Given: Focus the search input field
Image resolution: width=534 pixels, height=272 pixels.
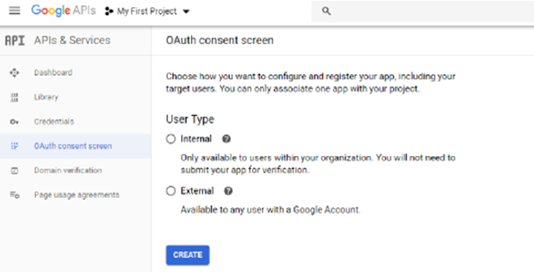Looking at the screenshot, I should click(422, 11).
